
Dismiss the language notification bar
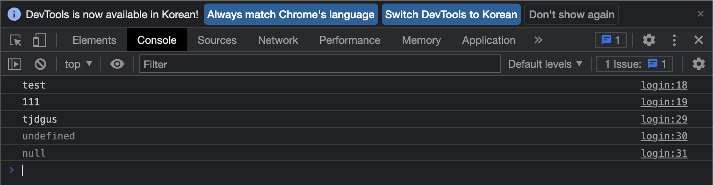pos(701,14)
